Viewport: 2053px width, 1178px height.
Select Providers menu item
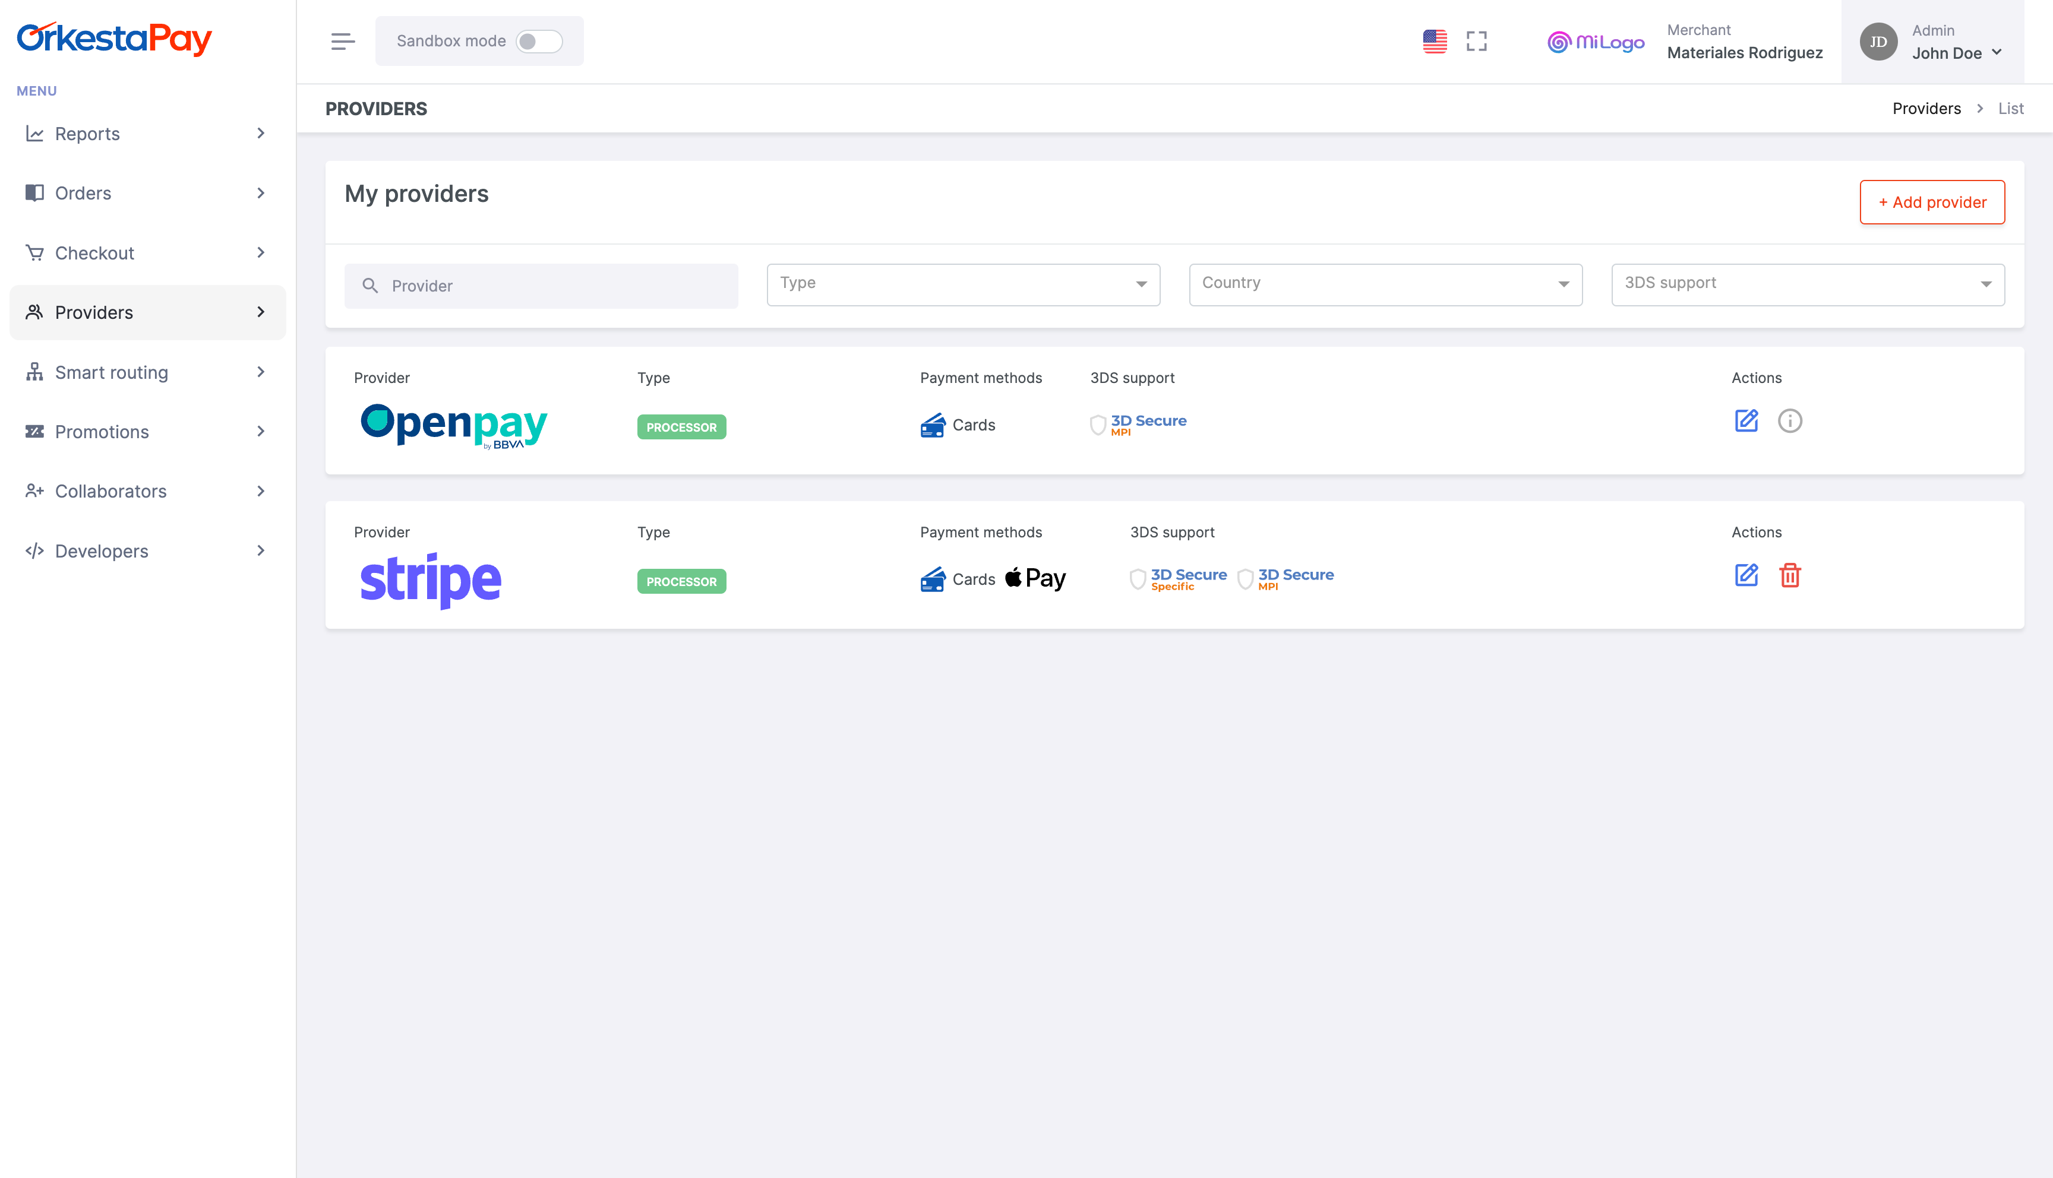(147, 312)
